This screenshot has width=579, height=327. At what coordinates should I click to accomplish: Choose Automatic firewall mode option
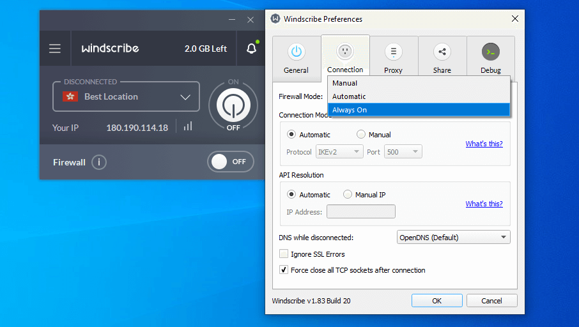point(419,96)
